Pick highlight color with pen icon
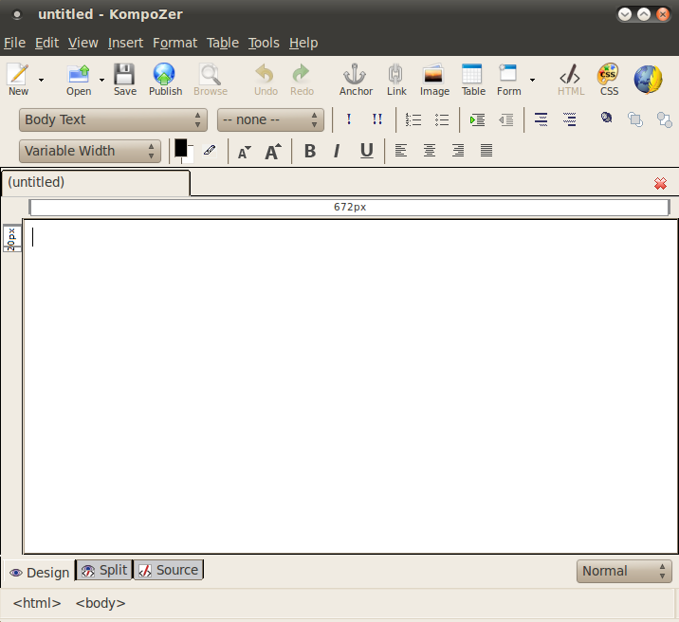The height and width of the screenshot is (622, 679). click(x=210, y=150)
